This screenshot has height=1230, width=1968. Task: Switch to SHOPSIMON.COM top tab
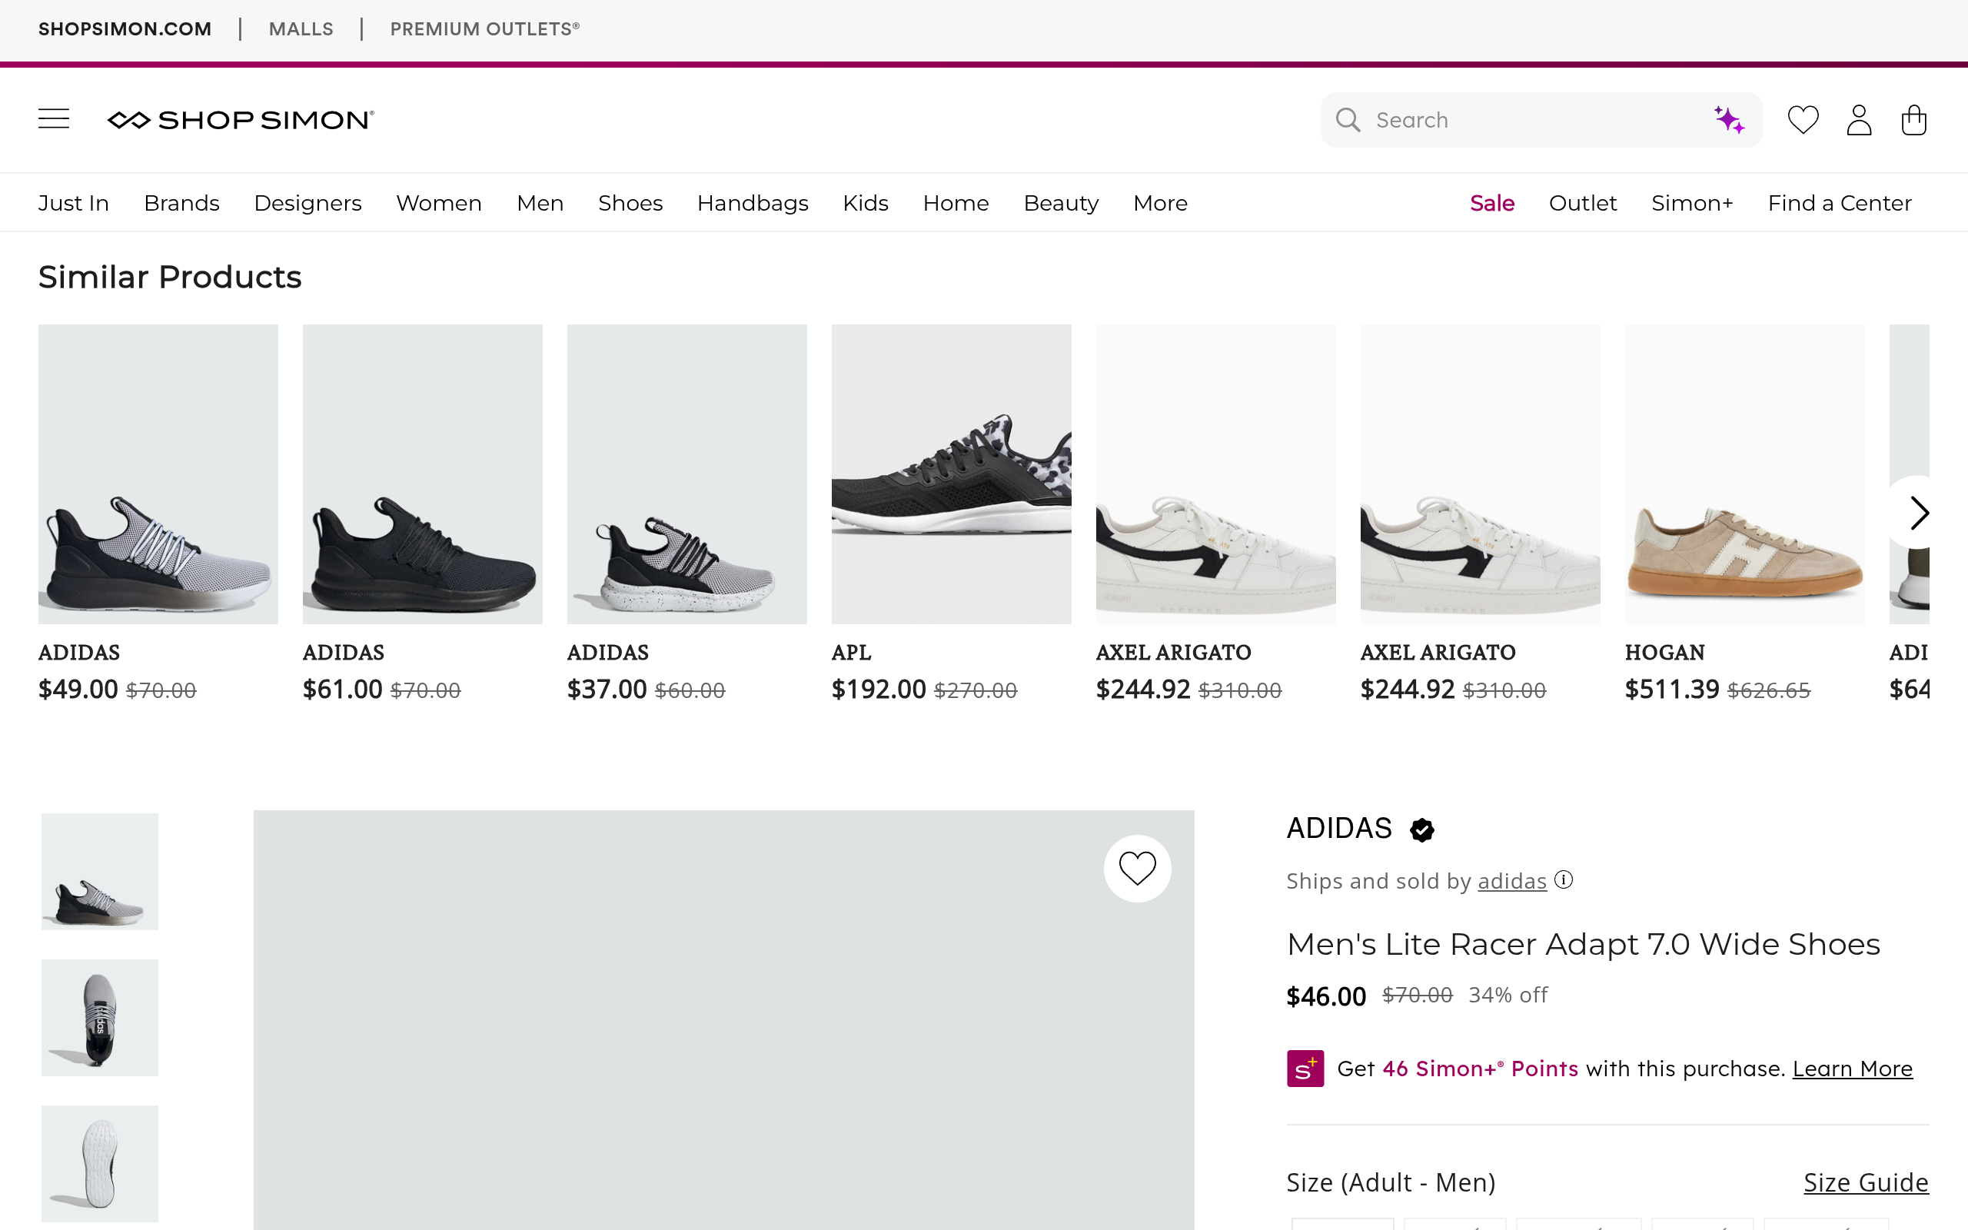(x=125, y=29)
